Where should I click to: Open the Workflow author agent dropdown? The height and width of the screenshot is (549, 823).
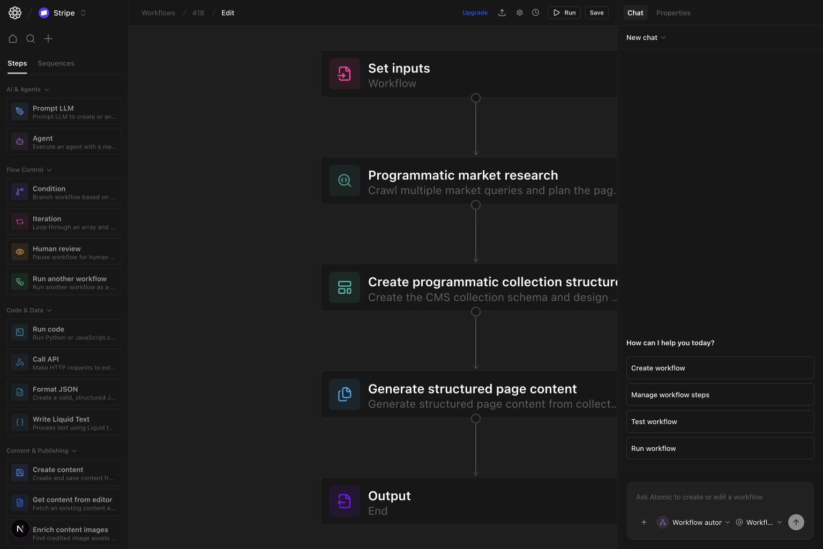pos(693,522)
